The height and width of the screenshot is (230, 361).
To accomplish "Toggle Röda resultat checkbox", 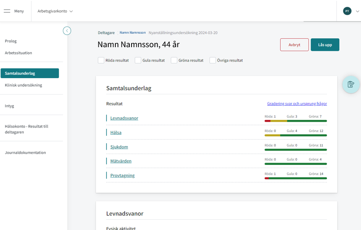I will click(101, 60).
